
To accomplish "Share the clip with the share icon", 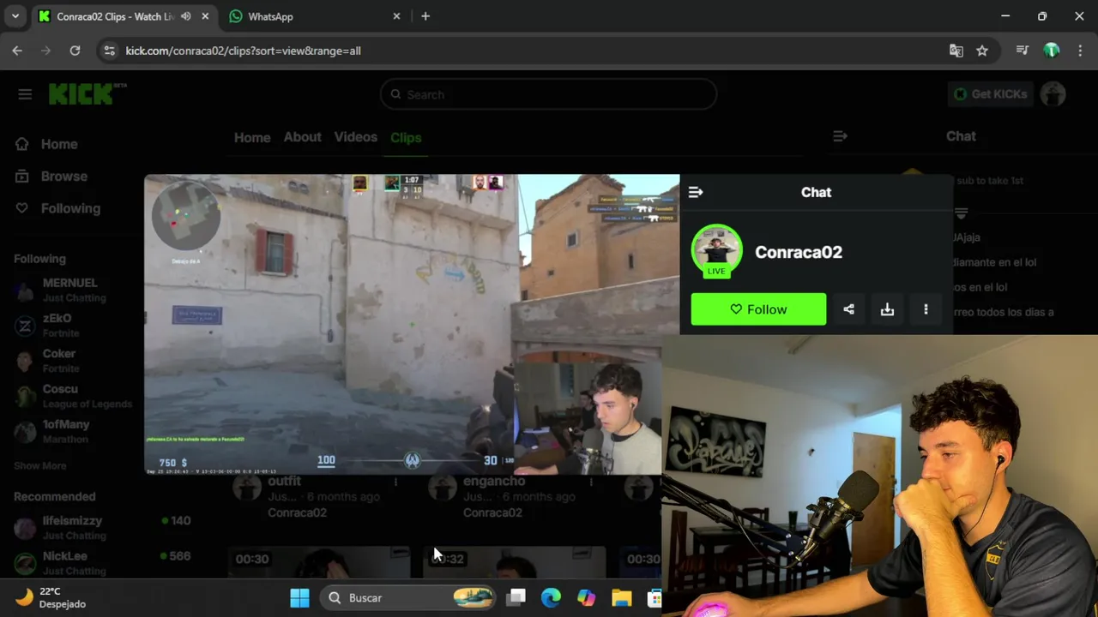I will click(x=848, y=309).
